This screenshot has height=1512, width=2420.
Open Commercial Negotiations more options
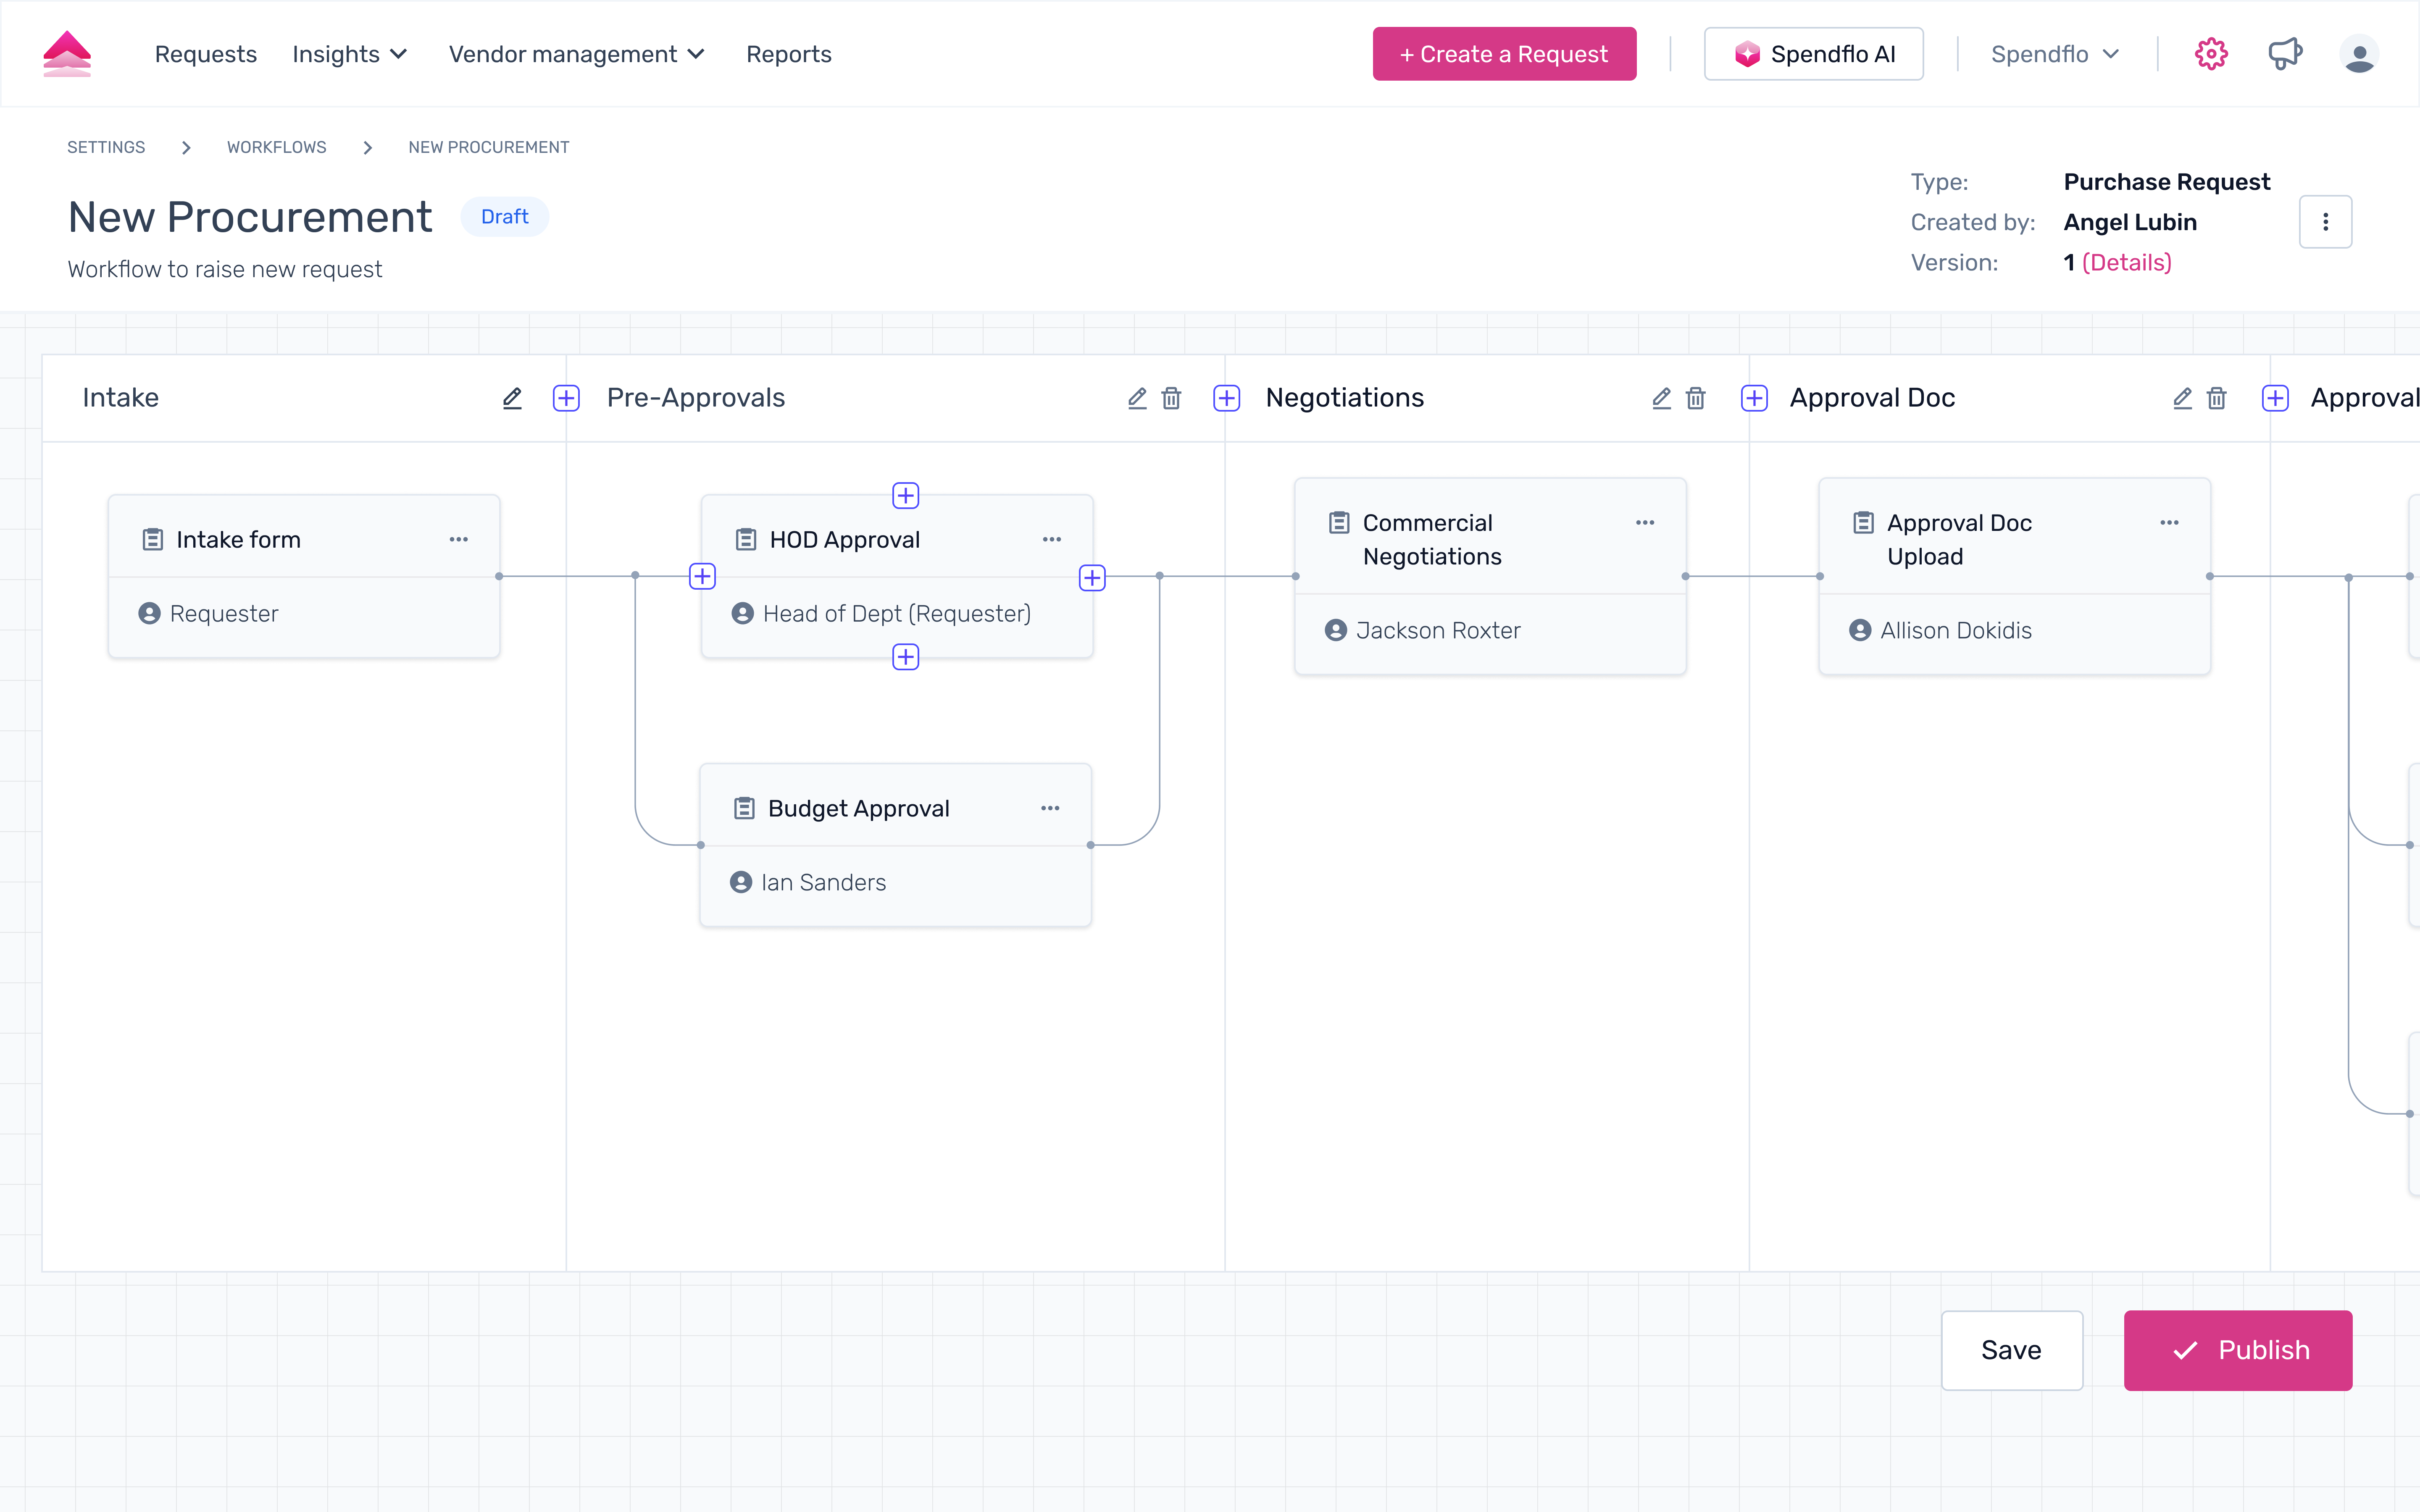pos(1645,522)
